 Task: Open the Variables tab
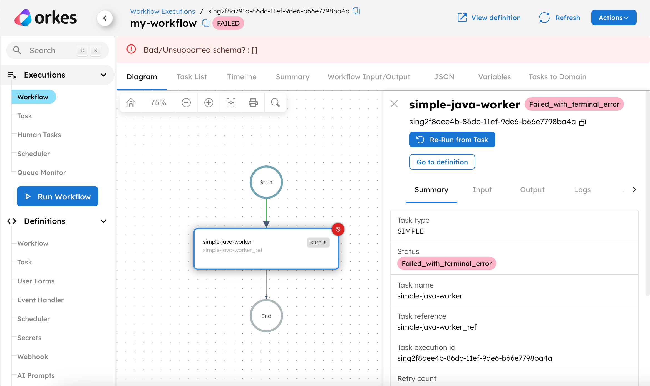pyautogui.click(x=494, y=77)
